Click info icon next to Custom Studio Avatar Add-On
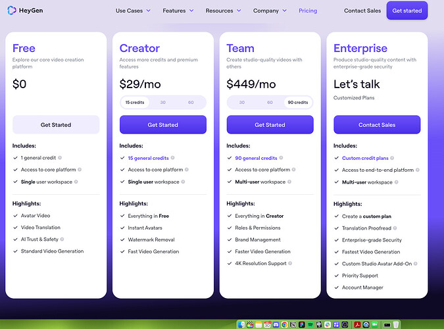 pyautogui.click(x=416, y=264)
